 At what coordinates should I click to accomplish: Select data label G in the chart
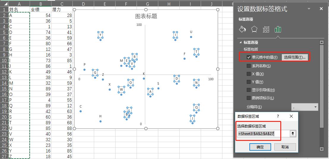coord(95,73)
